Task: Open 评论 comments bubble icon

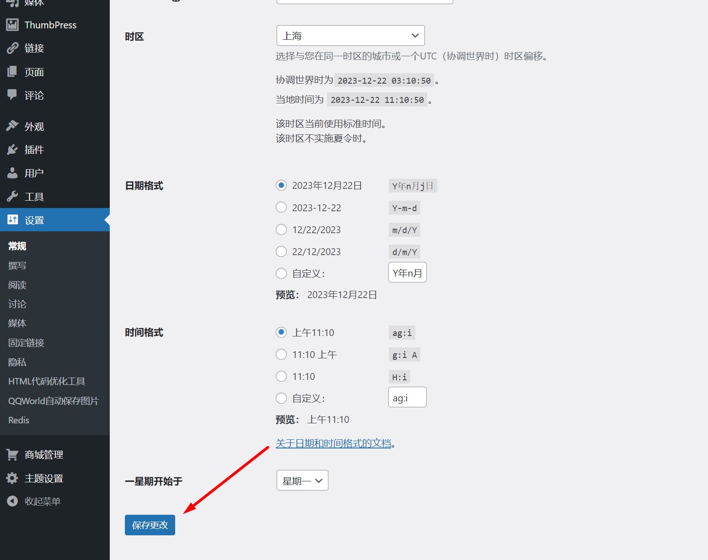Action: [12, 95]
